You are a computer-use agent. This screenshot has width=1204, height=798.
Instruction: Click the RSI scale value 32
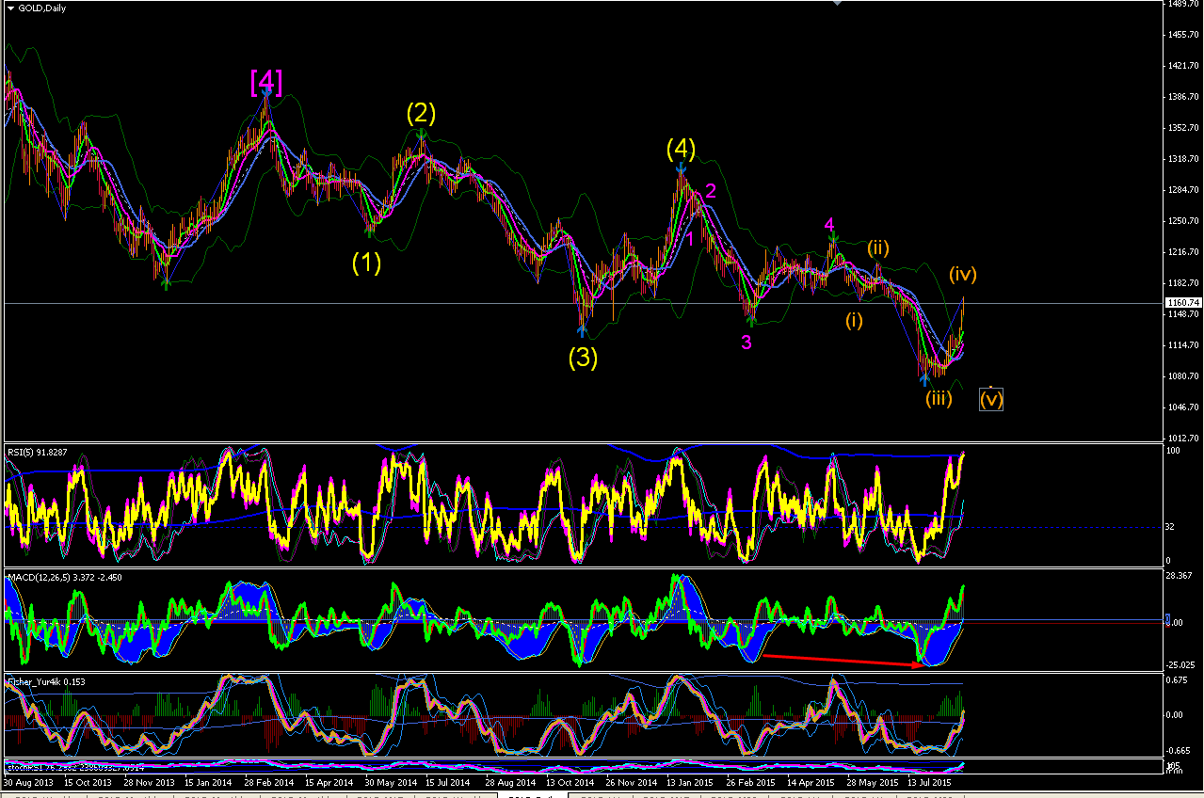coord(1171,527)
